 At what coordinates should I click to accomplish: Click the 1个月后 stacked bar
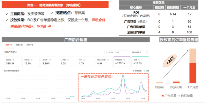(x=193, y=66)
